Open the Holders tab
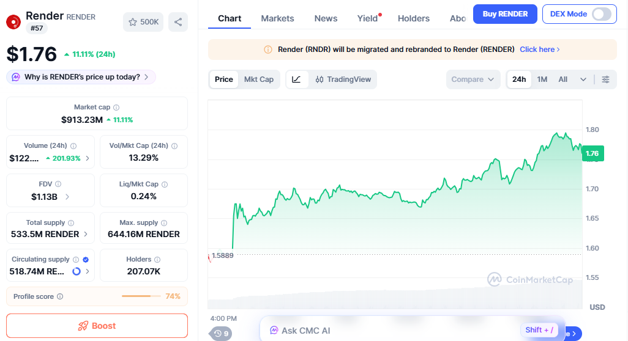This screenshot has height=341, width=628. click(414, 18)
